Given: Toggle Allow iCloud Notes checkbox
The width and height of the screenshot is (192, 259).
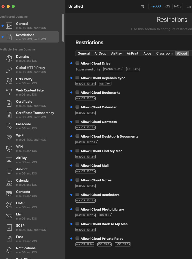Looking at the screenshot, I should pos(77,180).
